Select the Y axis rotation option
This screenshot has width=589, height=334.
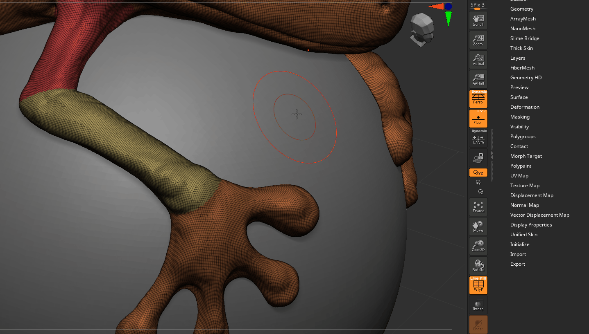pyautogui.click(x=478, y=182)
